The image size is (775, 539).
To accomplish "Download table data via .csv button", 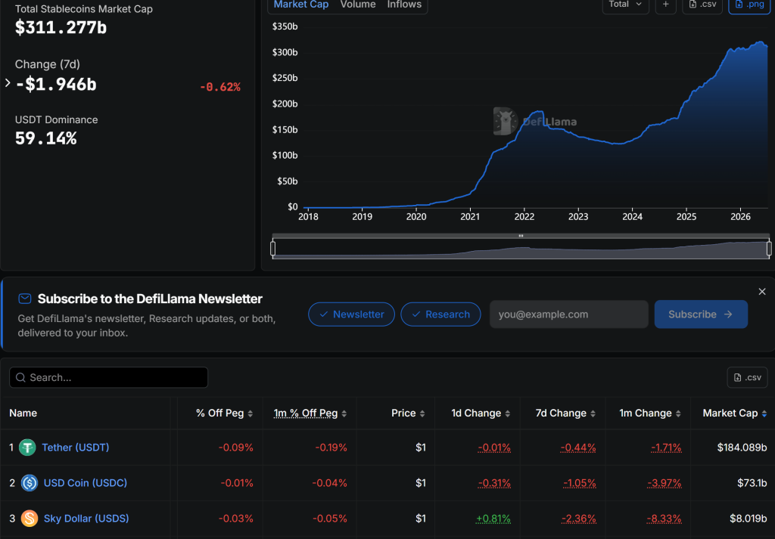I will [747, 377].
